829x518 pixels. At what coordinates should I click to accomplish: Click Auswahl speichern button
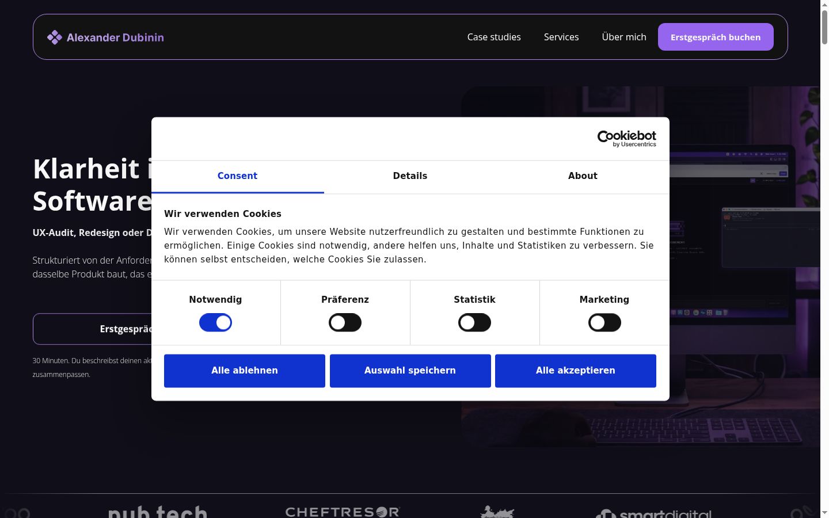pyautogui.click(x=410, y=371)
